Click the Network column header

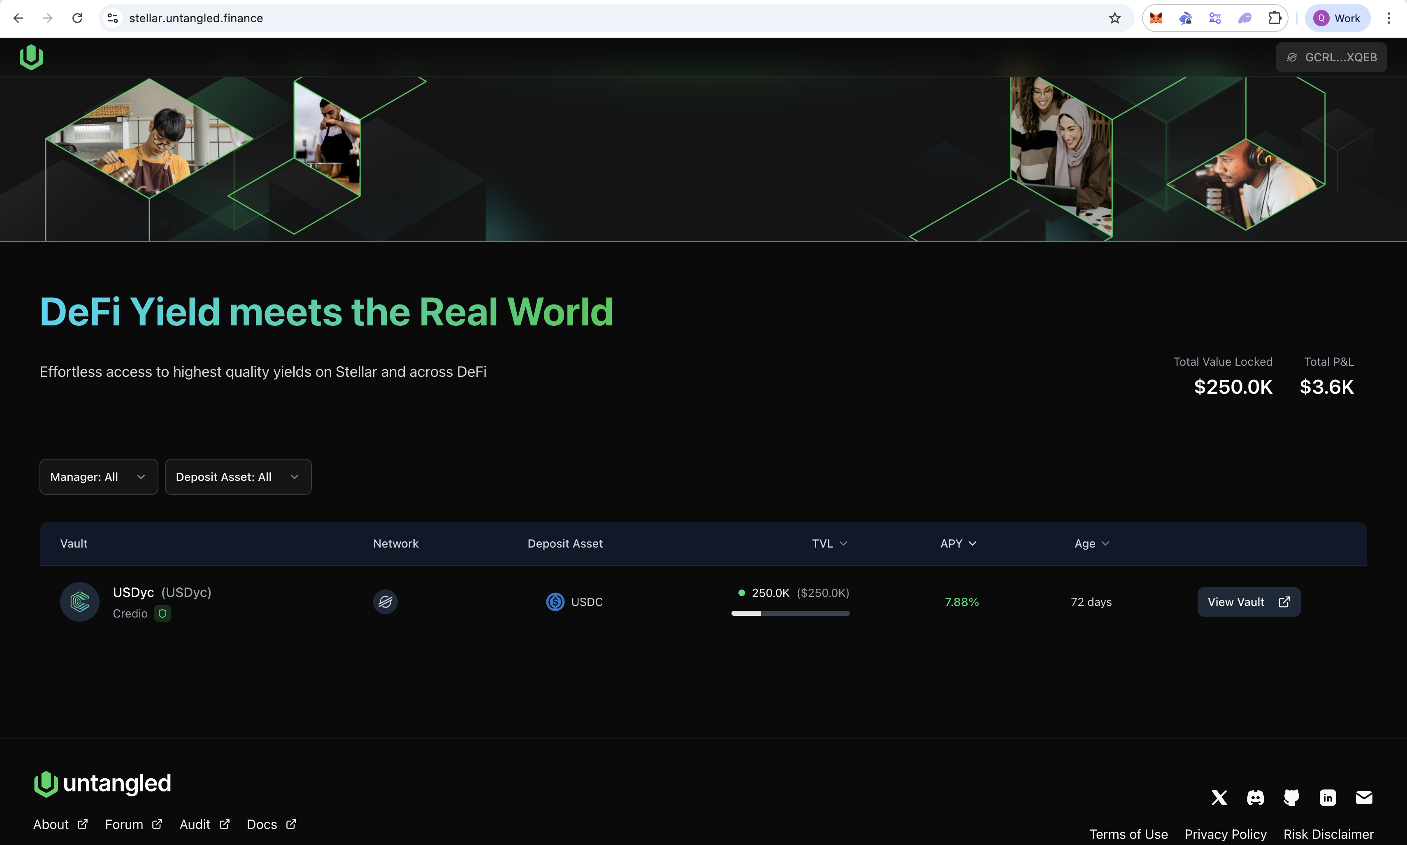click(x=396, y=543)
